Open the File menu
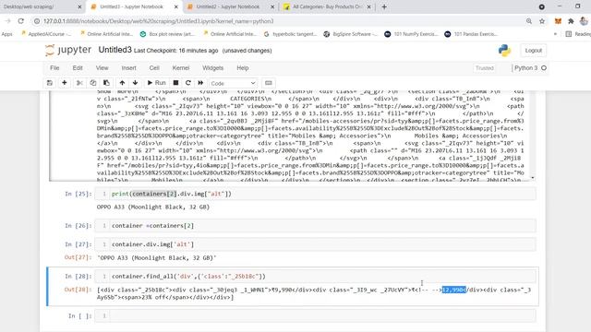 [x=54, y=67]
